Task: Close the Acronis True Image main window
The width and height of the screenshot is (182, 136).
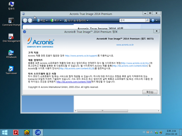Action: [156, 13]
